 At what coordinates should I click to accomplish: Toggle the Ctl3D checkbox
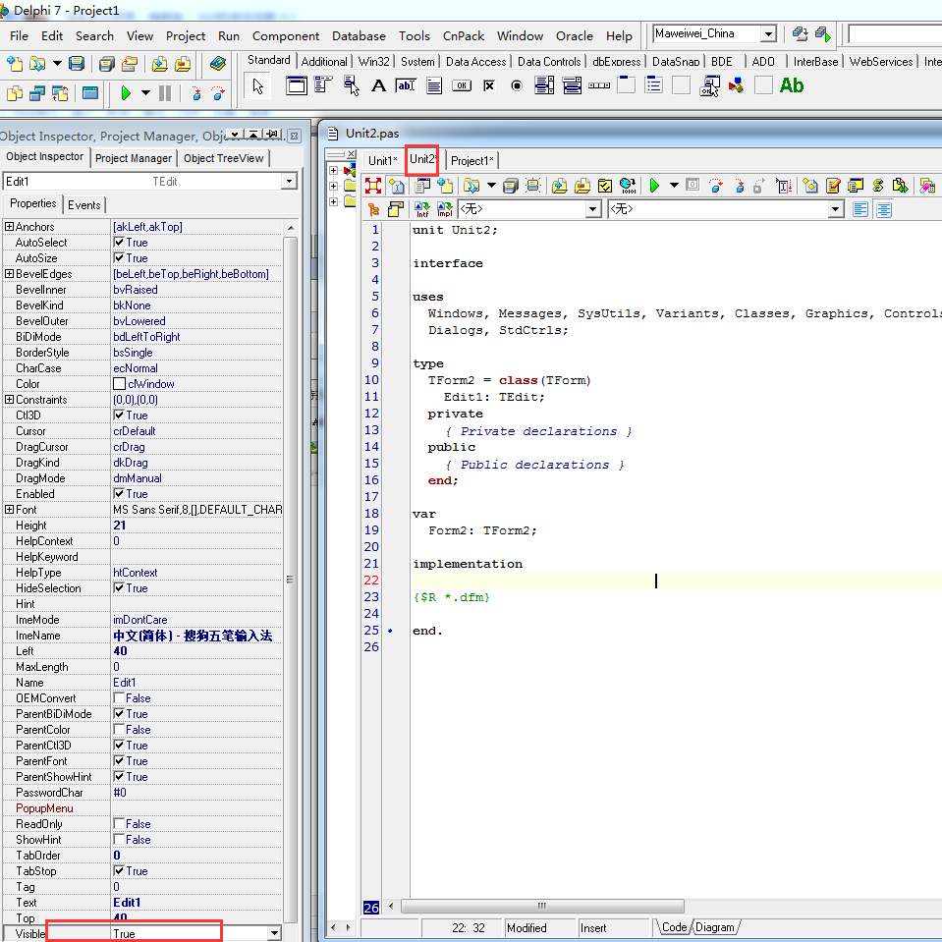click(119, 416)
